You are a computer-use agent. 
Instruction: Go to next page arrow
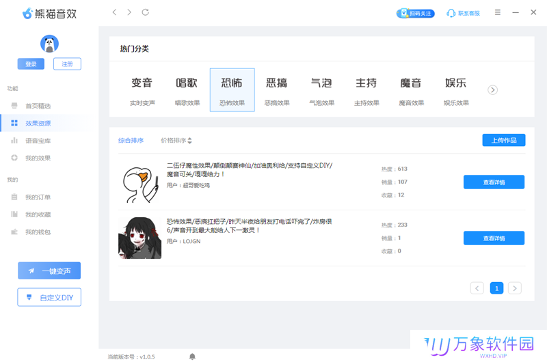coord(515,288)
